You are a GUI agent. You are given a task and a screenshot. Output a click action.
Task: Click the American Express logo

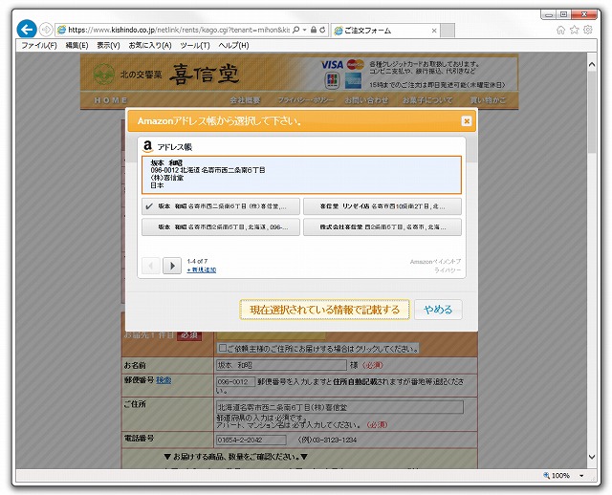pos(353,80)
